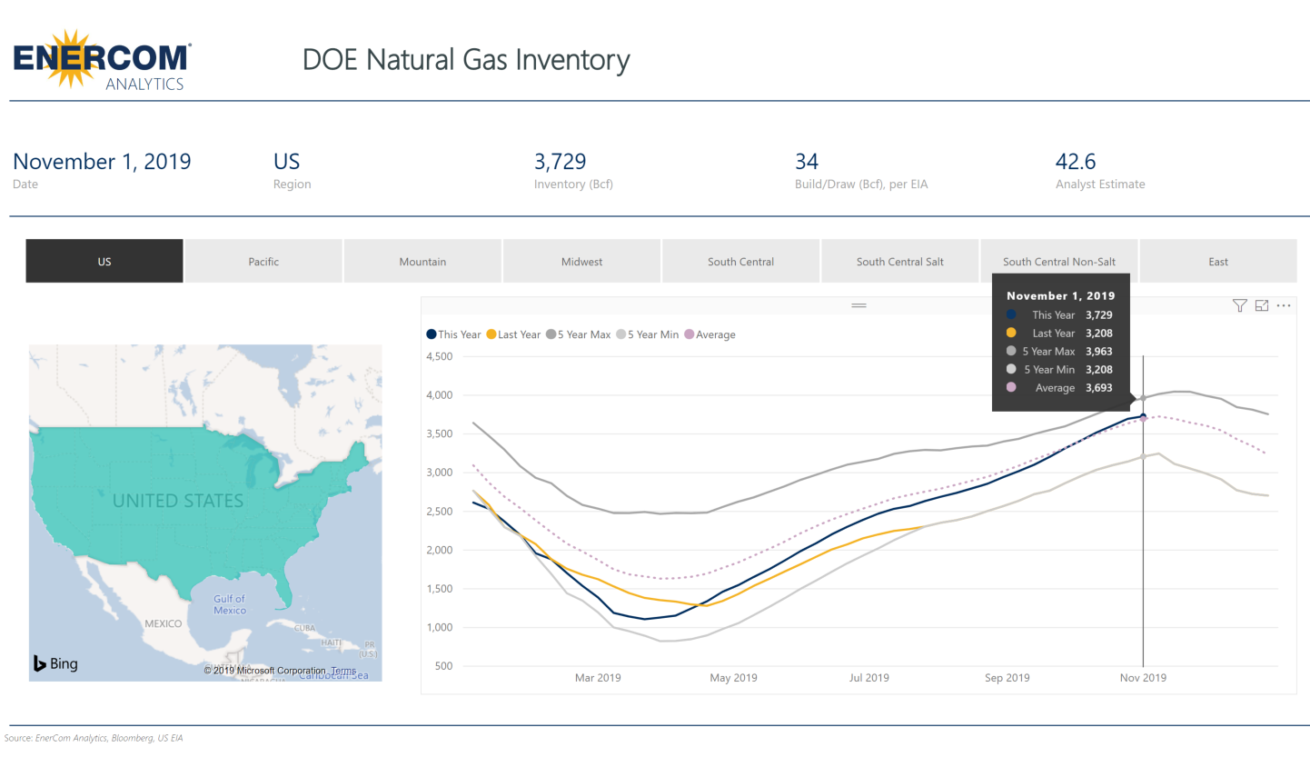Click the chart drag handle grip
This screenshot has width=1310, height=757.
click(x=858, y=305)
